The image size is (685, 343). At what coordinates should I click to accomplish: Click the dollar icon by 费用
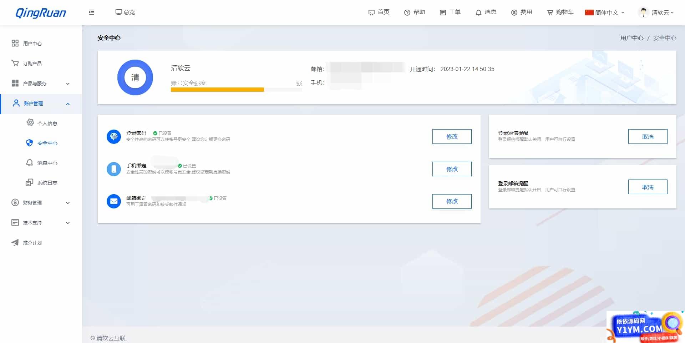pos(514,12)
